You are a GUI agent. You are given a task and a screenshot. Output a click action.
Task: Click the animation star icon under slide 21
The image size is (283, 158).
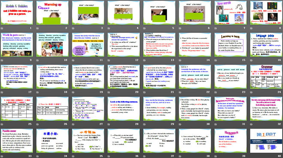145,92
